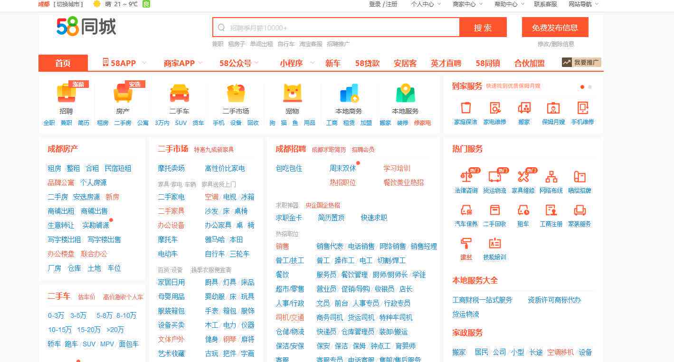Screen dimensions: 674x362
Task: Open the 家具维修 tools icon
Action: (523, 177)
